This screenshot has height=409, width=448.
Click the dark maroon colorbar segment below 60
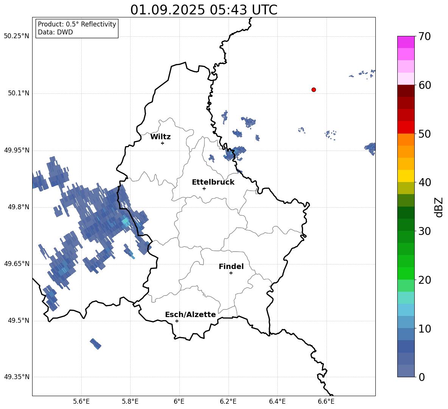pyautogui.click(x=406, y=91)
